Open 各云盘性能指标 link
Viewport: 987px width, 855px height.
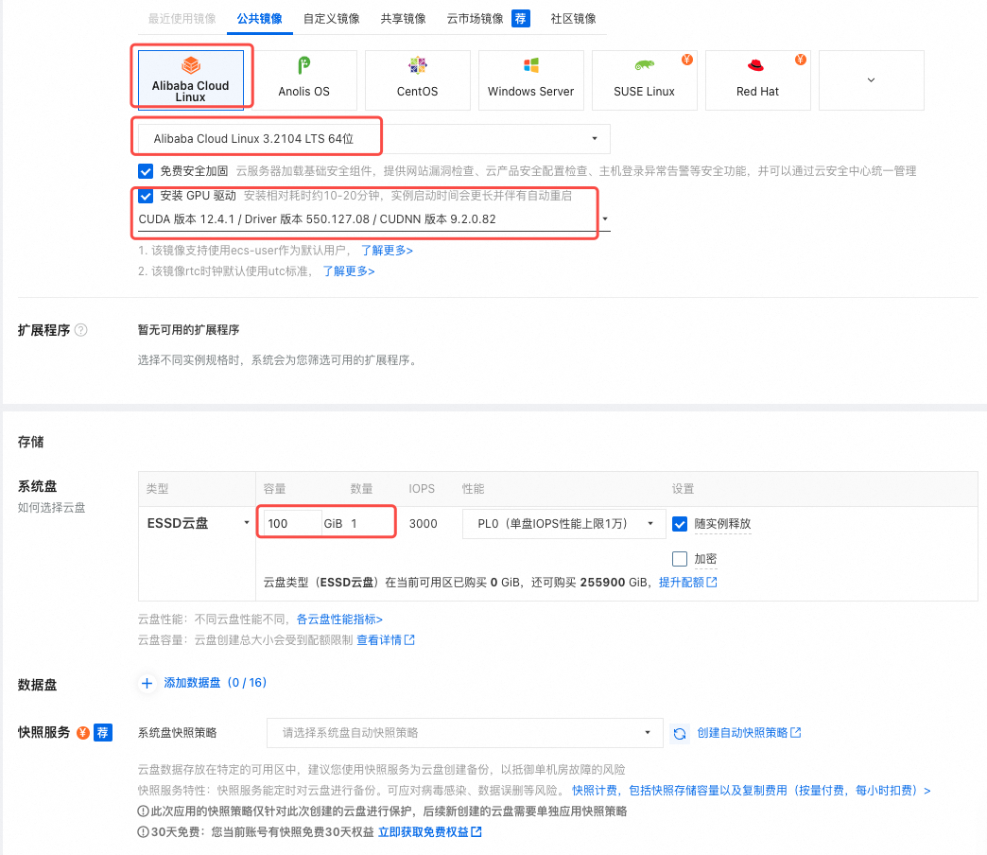tap(339, 619)
